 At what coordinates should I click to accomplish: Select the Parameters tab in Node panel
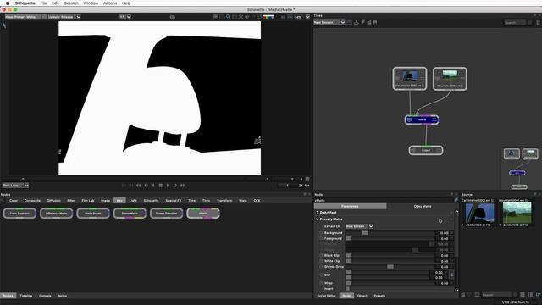pos(350,207)
